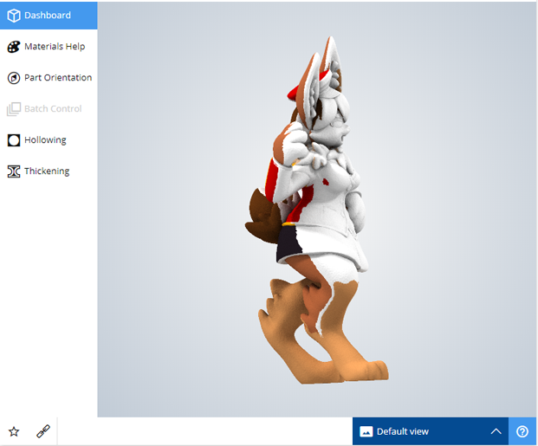The width and height of the screenshot is (538, 446).
Task: Open help with question mark icon
Action: coord(522,431)
